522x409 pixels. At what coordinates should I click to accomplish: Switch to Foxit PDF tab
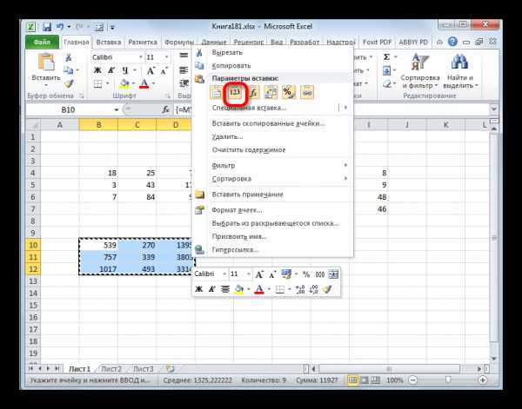[x=377, y=43]
